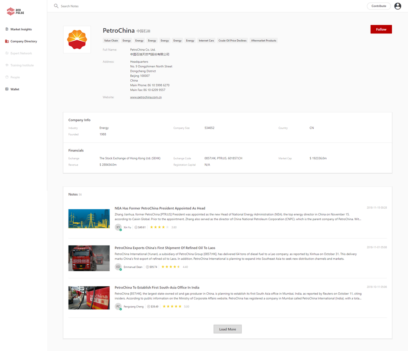Click the timestamp 2018-11-15 00:28

pyautogui.click(x=377, y=208)
